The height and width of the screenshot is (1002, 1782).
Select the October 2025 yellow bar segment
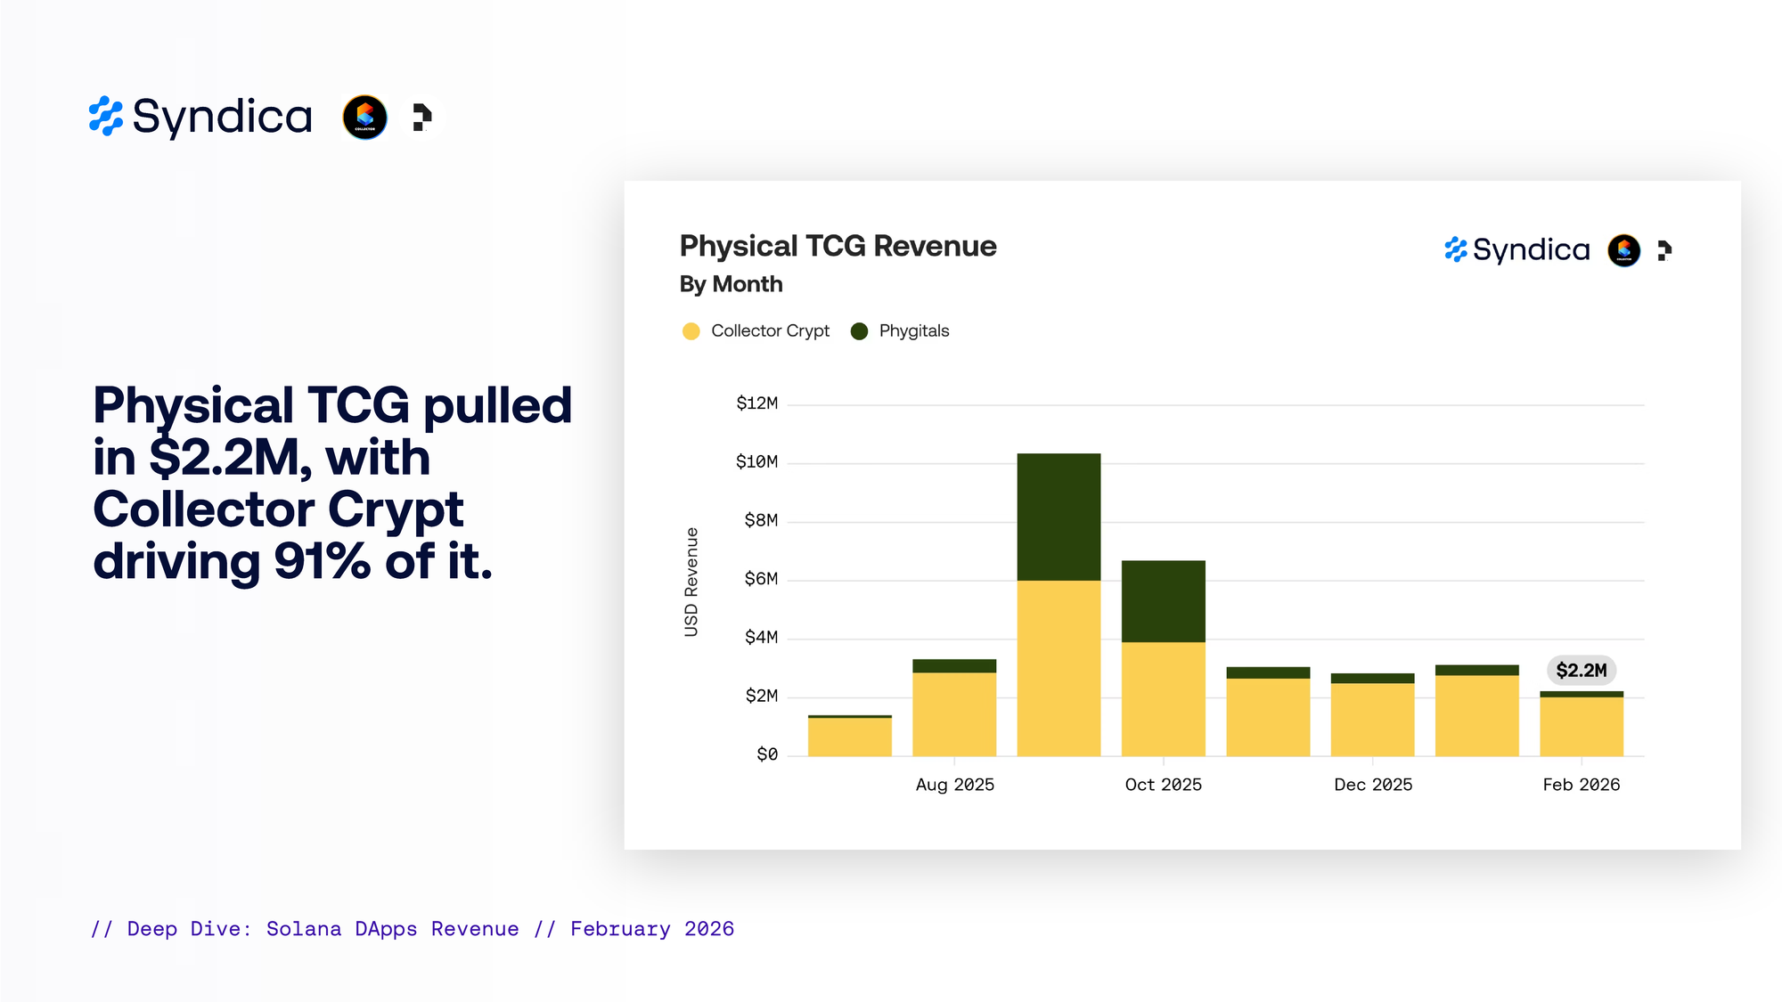(1163, 699)
